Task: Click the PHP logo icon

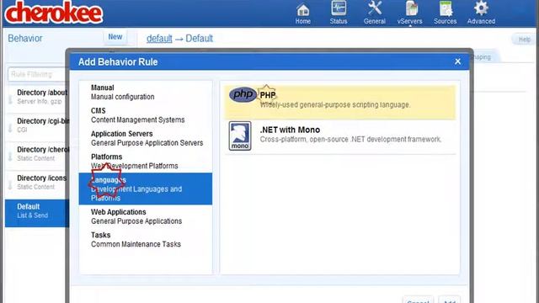Action: (x=243, y=94)
